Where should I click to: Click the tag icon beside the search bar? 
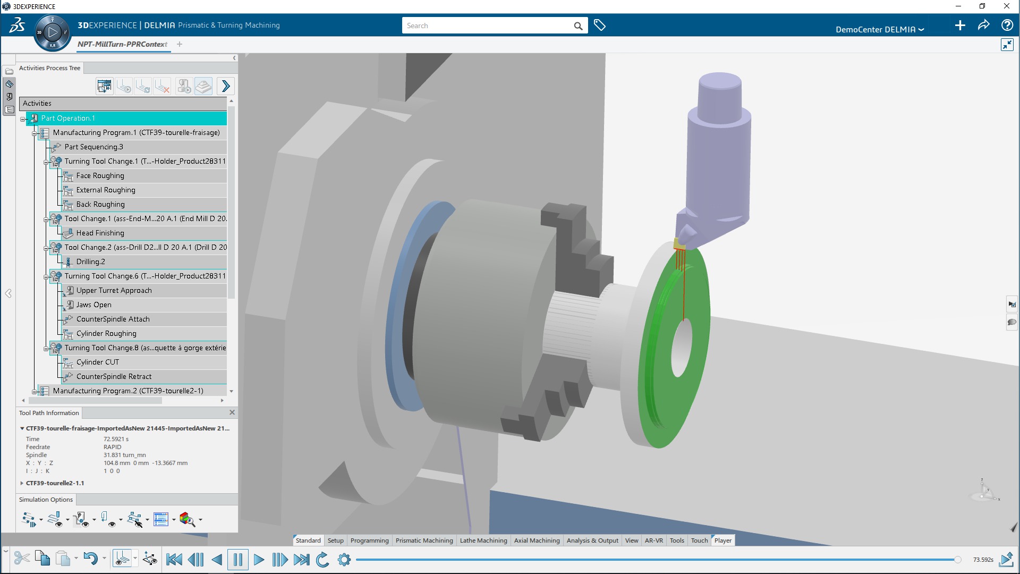point(600,25)
